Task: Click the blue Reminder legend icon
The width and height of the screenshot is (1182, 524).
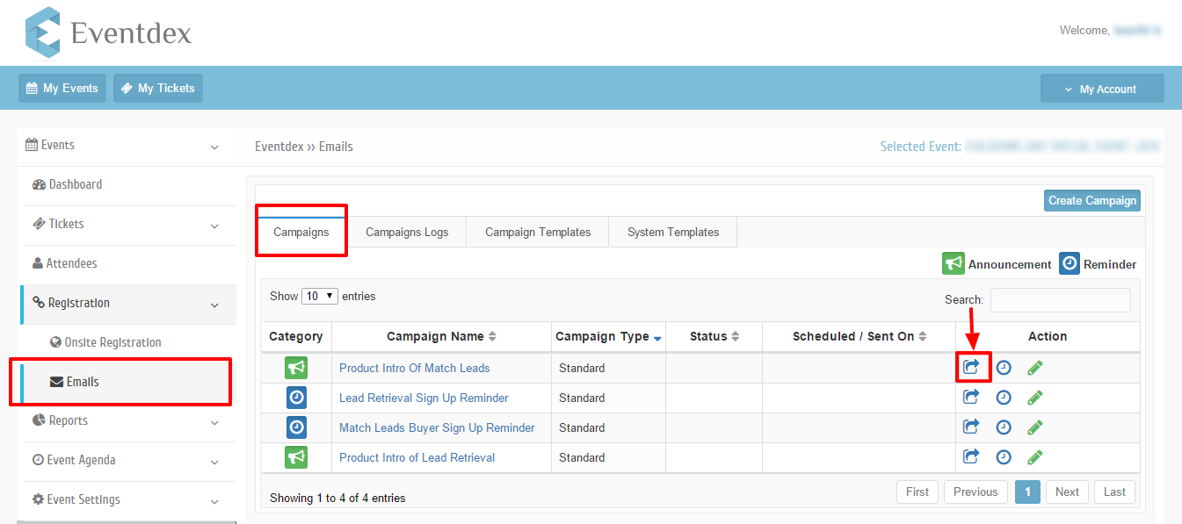Action: [x=1070, y=263]
